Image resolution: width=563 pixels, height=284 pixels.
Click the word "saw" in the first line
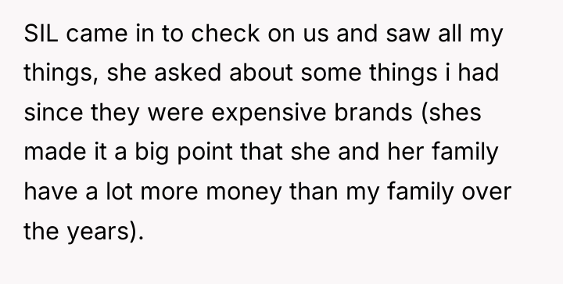coord(408,35)
